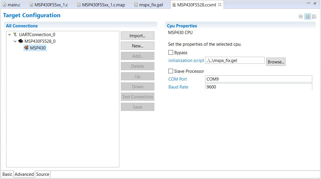Click the Save button

[x=137, y=107]
